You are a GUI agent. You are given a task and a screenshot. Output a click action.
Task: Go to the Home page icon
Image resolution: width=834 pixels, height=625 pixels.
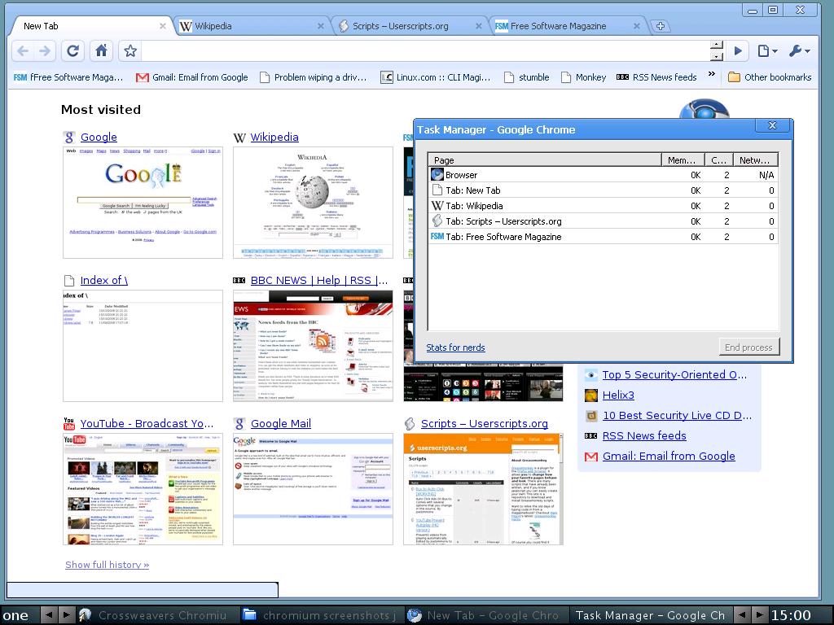coord(101,51)
